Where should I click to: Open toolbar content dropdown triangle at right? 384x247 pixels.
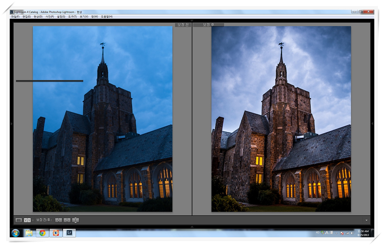366,220
